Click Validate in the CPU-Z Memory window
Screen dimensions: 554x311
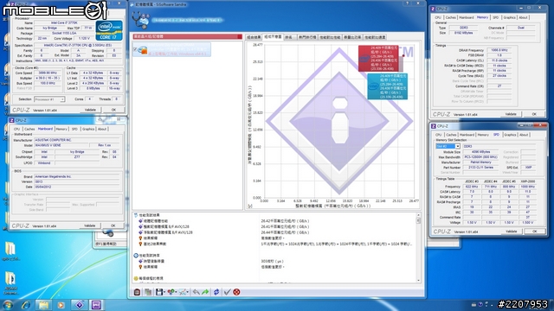tap(511, 114)
